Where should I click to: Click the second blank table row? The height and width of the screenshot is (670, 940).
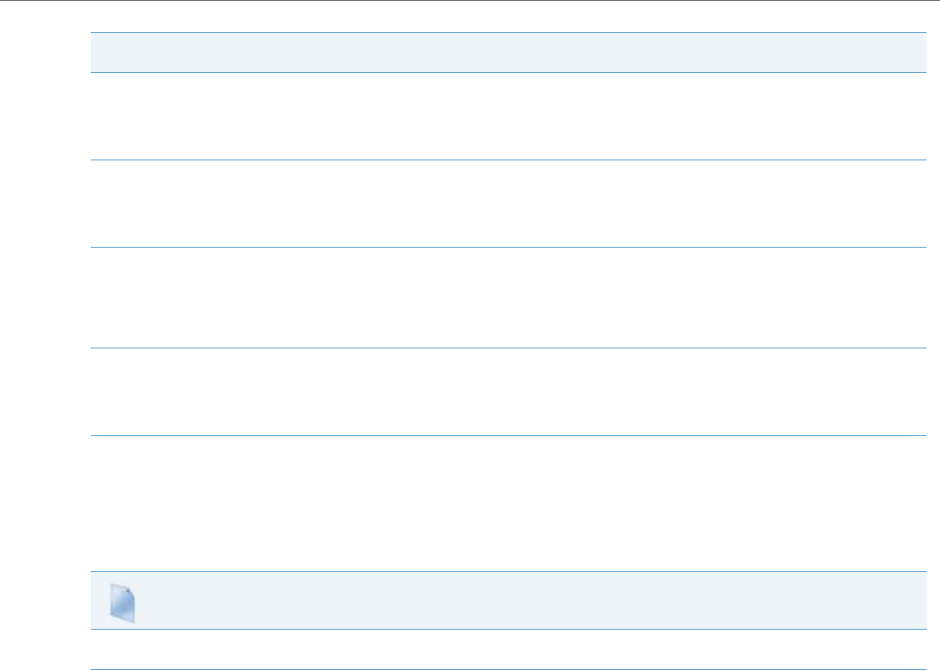point(503,203)
